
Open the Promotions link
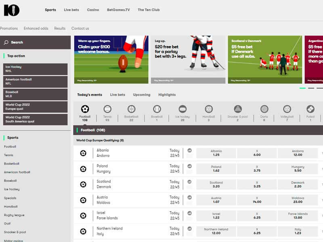(9, 28)
